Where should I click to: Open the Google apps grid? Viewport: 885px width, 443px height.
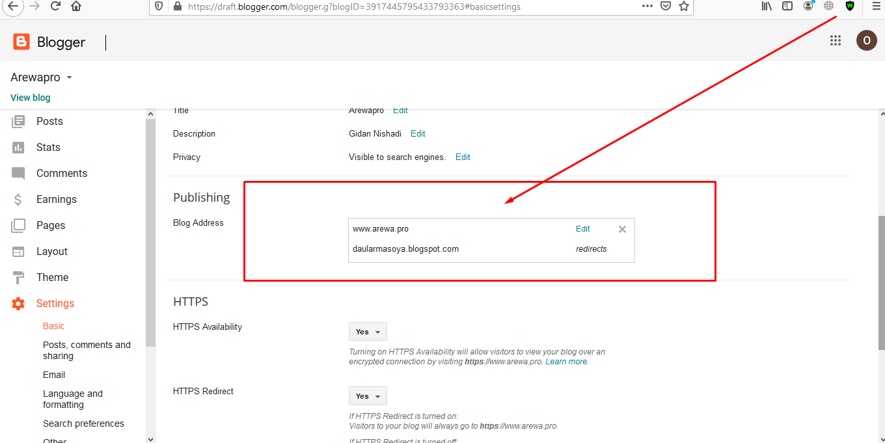836,40
